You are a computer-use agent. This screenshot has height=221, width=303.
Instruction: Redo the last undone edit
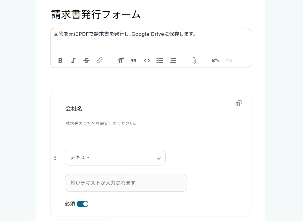point(229,60)
